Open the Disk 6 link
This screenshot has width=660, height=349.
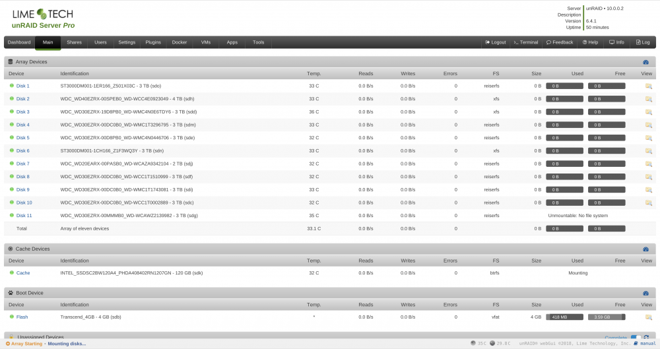coord(22,150)
